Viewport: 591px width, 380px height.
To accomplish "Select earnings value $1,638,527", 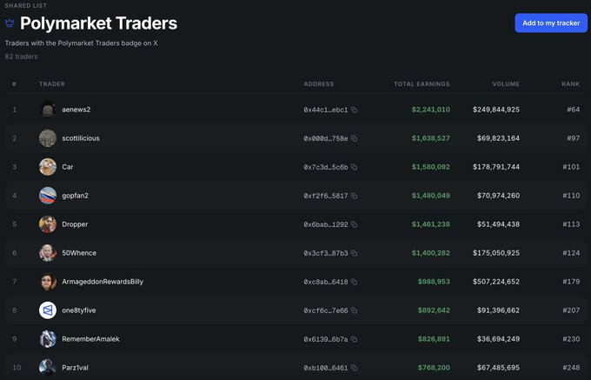I will pos(431,138).
